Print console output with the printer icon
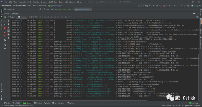 click(x=8, y=34)
